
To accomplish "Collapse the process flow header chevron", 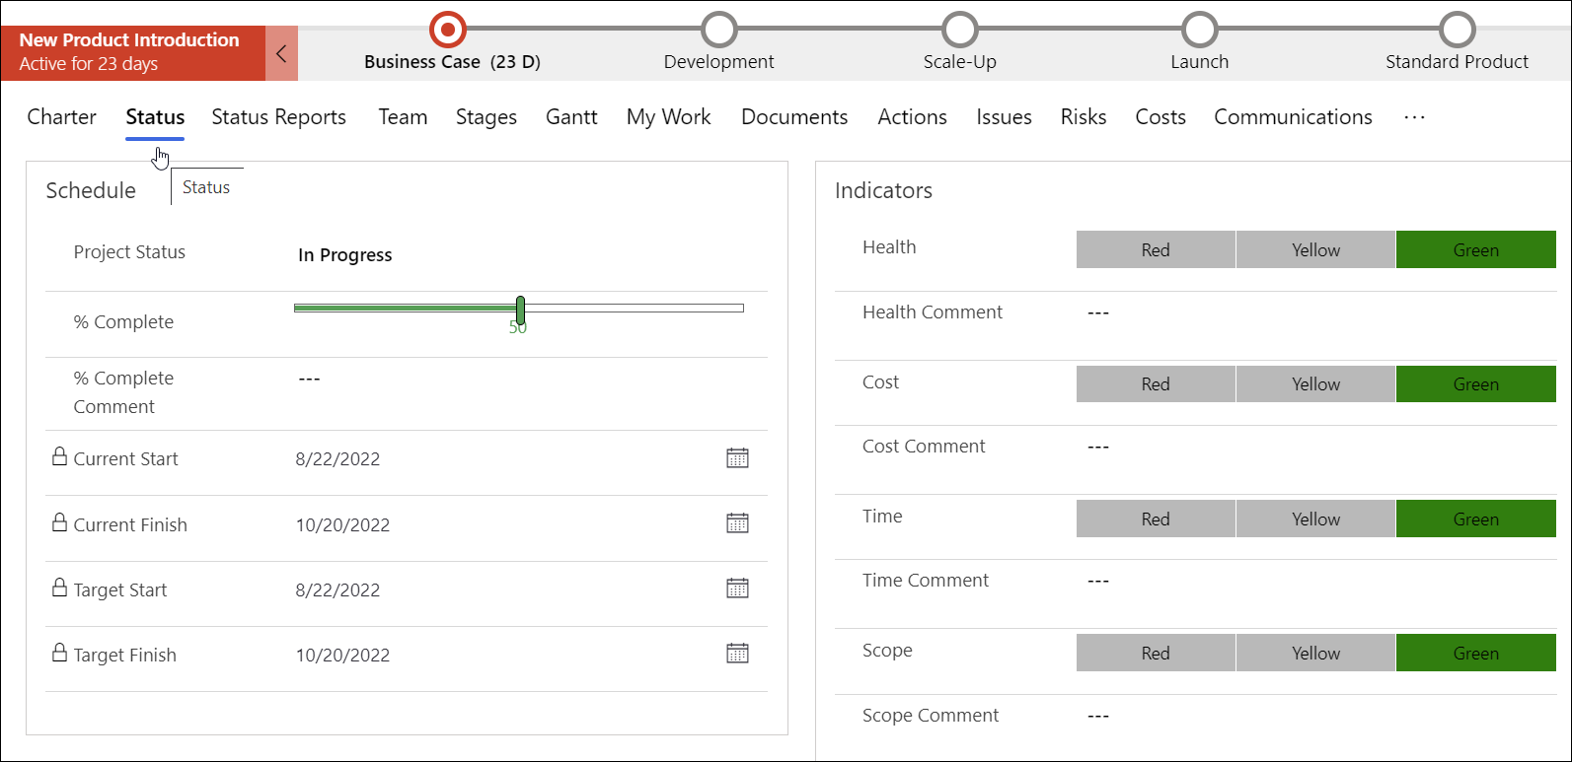I will 281,53.
